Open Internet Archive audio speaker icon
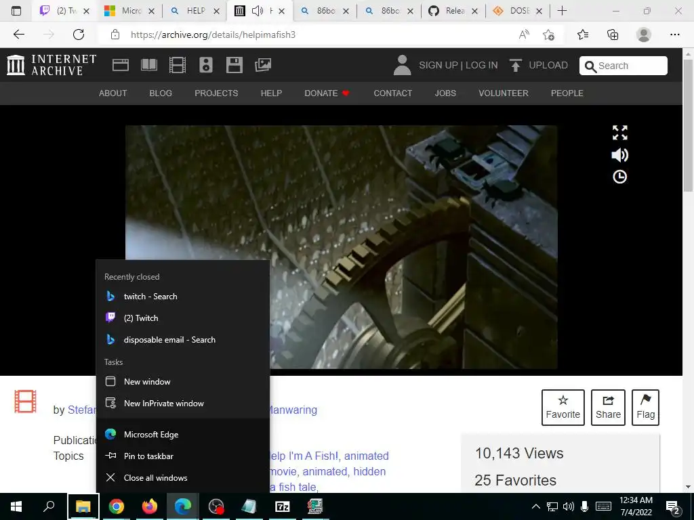Viewport: 694px width, 520px height. click(x=206, y=65)
